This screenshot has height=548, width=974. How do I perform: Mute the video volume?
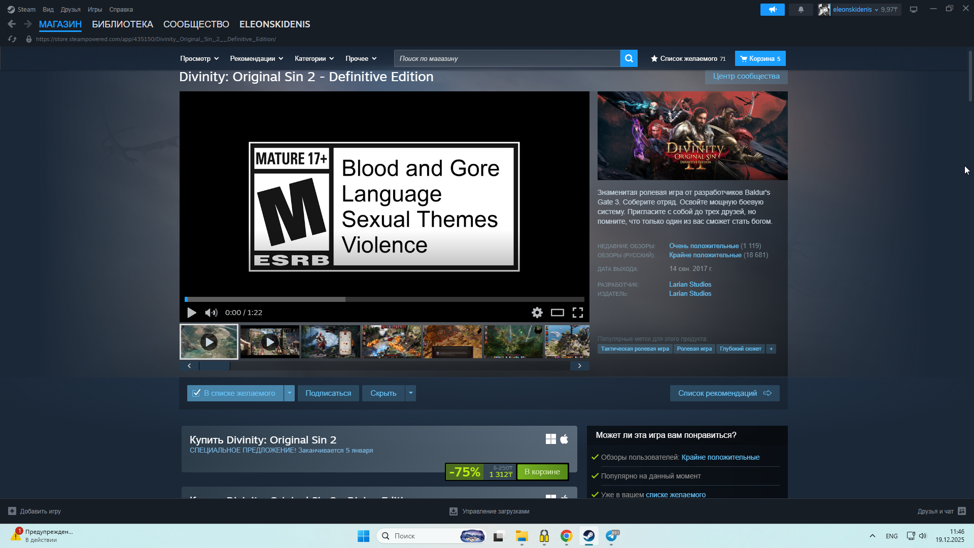211,313
